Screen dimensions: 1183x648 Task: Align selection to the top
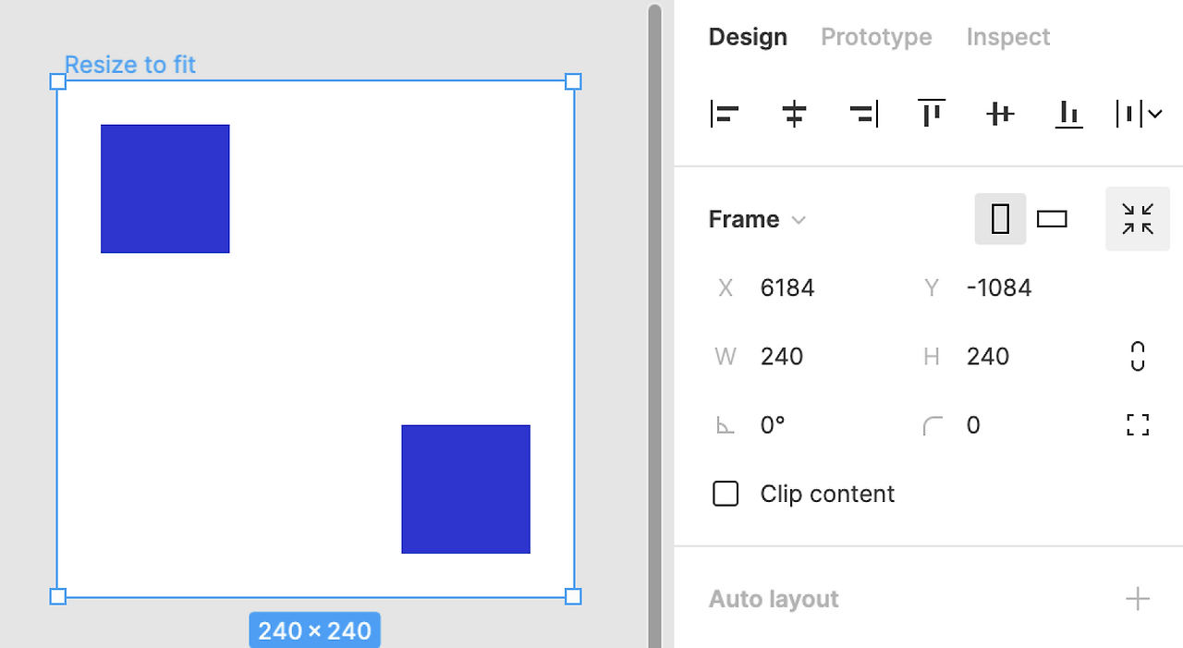tap(932, 113)
